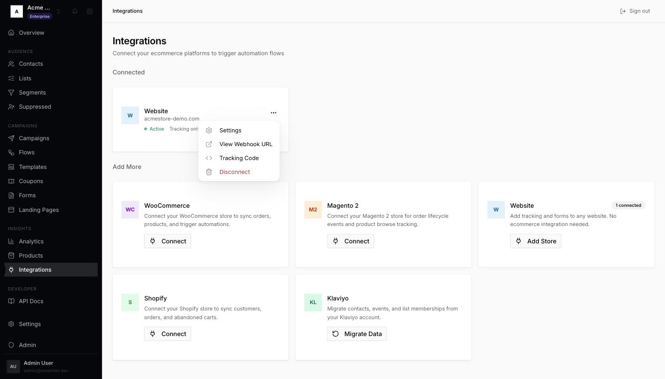Click the trash icon beside Disconnect
Viewport: 665px width, 379px height.
[209, 172]
